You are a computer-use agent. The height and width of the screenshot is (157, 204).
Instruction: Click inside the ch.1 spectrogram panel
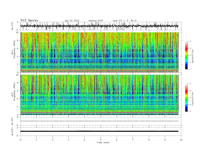pyautogui.click(x=99, y=52)
